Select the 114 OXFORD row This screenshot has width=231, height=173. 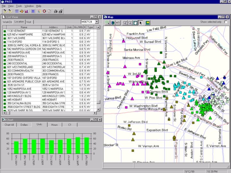tap(50, 42)
